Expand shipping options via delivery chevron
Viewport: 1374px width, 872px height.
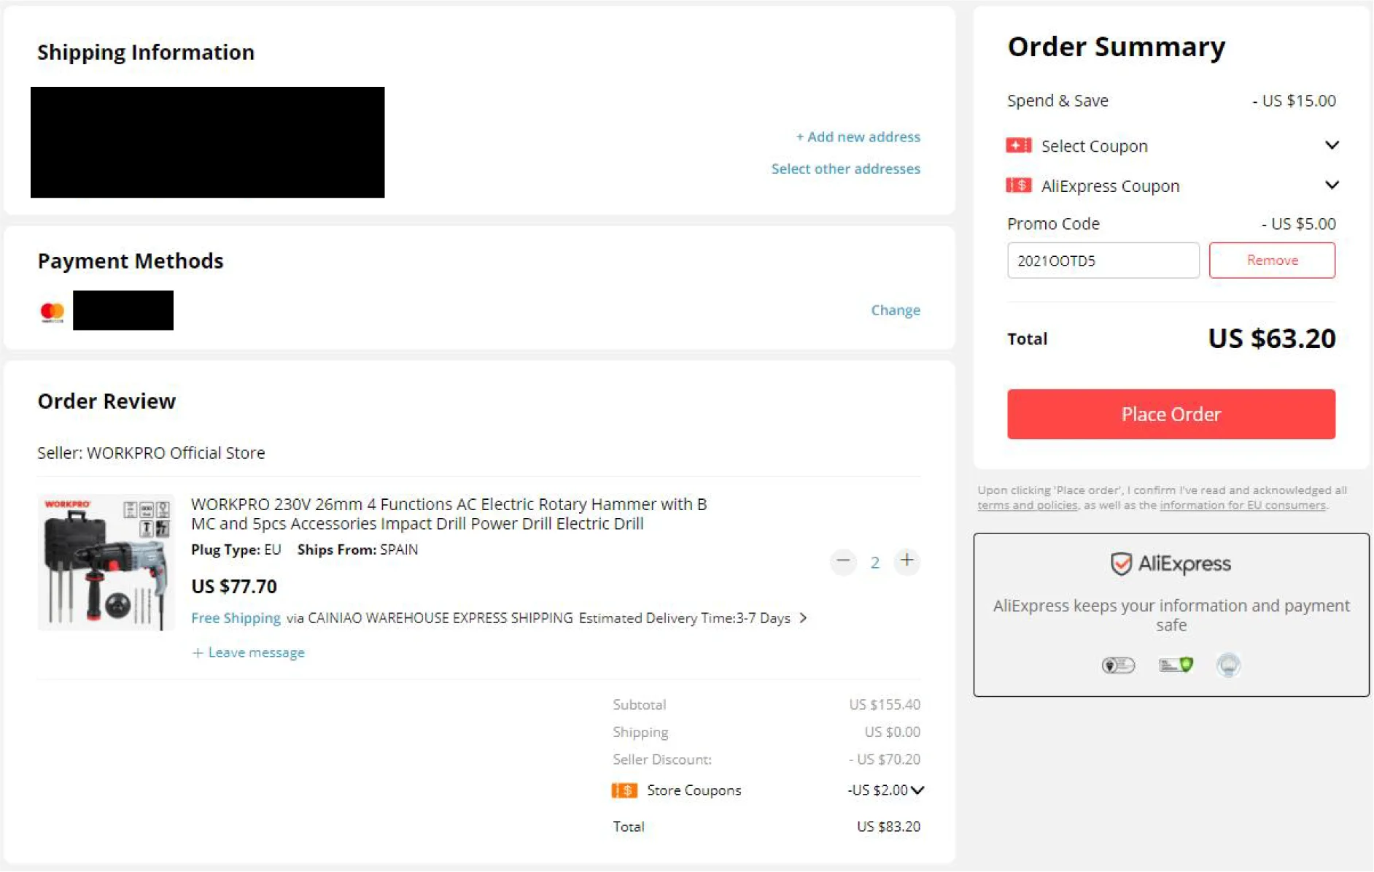(803, 618)
